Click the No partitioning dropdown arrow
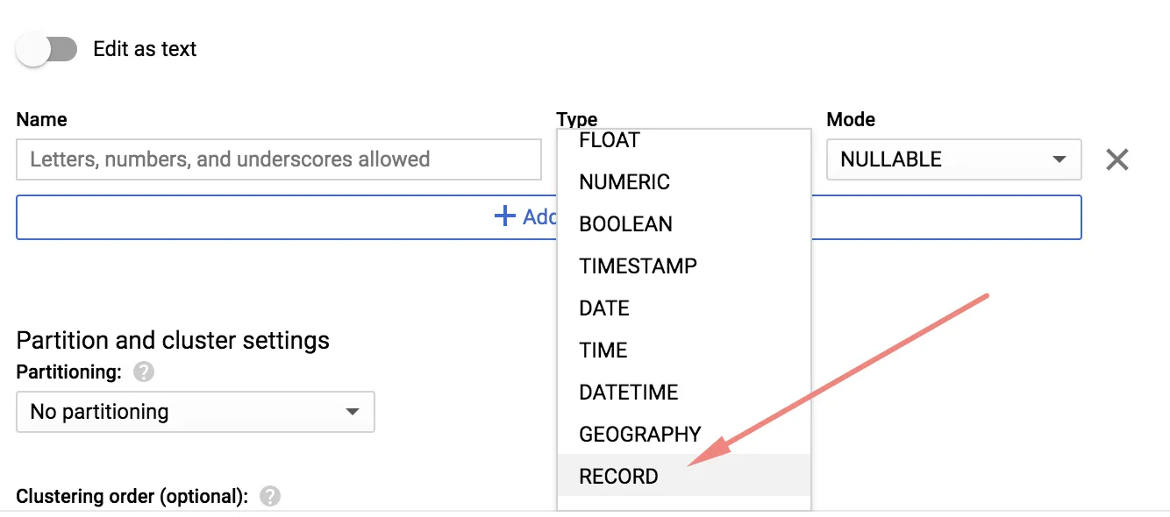 353,412
